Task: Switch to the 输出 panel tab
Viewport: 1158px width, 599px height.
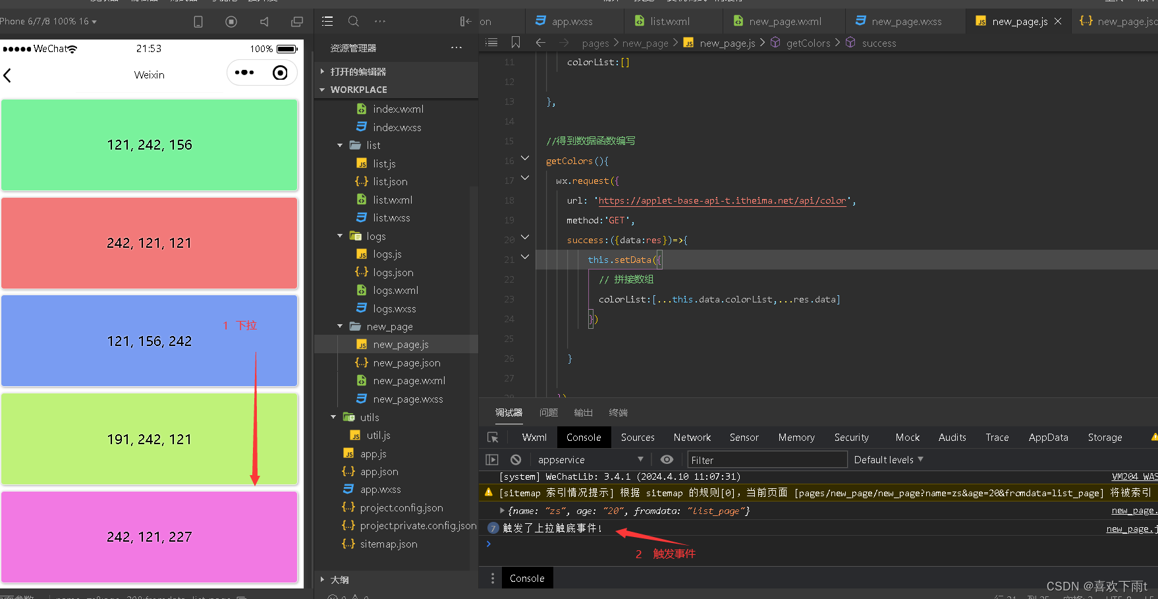Action: (583, 413)
